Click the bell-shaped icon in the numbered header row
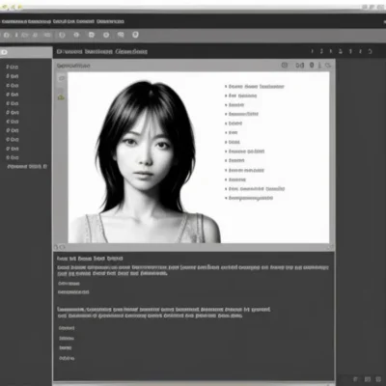Viewport: 386px width, 386px height. (x=341, y=51)
